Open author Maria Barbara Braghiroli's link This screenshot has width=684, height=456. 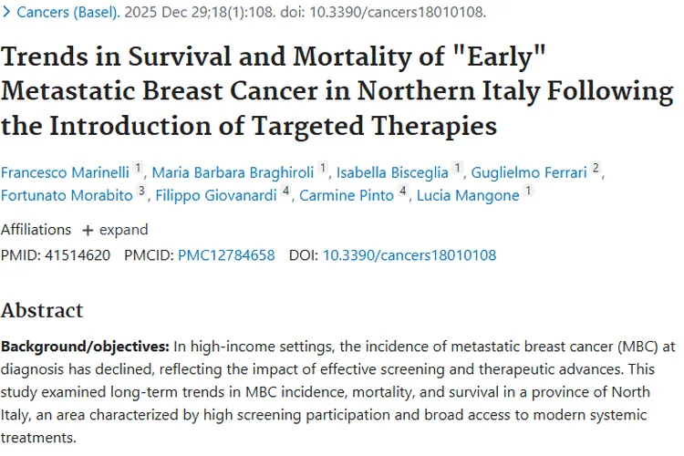[x=233, y=172]
